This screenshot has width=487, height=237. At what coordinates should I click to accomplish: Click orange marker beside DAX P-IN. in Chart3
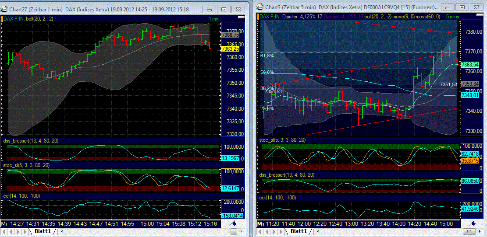258,17
